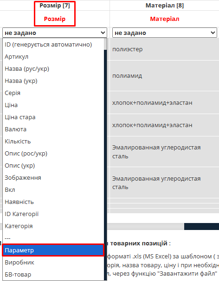Pick 'БВ-товар' from the list
The width and height of the screenshot is (219, 284).
(53, 274)
